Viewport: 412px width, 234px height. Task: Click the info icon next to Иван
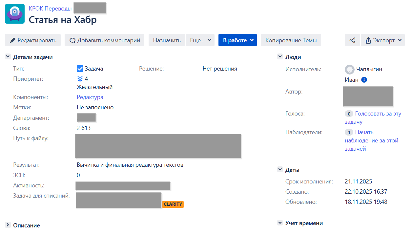pos(364,80)
